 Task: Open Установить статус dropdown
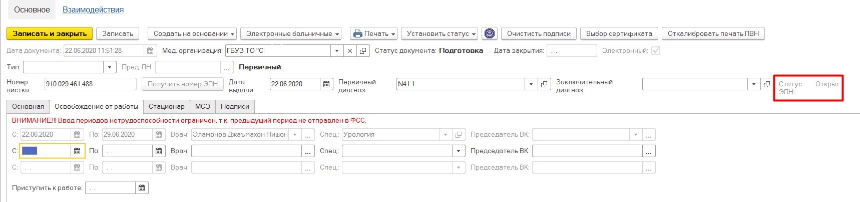point(440,34)
